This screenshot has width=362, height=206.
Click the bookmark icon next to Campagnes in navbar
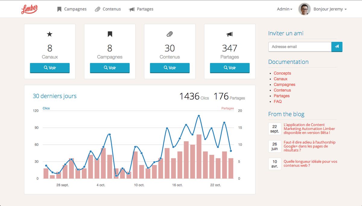(x=59, y=9)
